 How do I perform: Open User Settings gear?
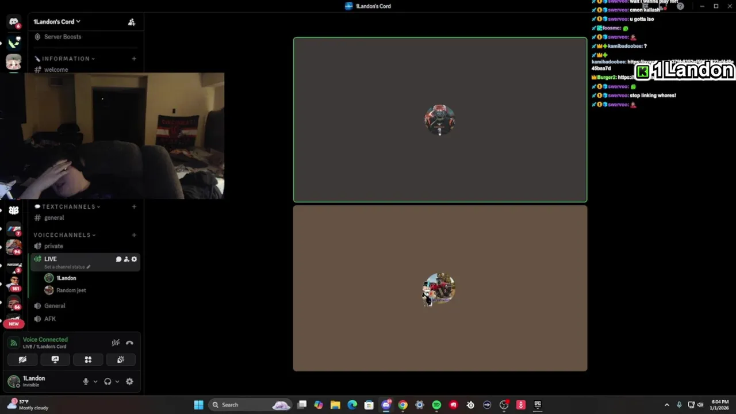[x=129, y=382]
